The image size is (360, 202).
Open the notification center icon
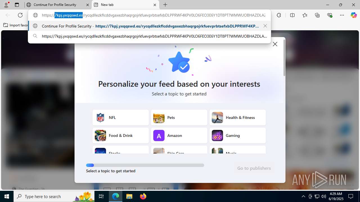point(351,196)
